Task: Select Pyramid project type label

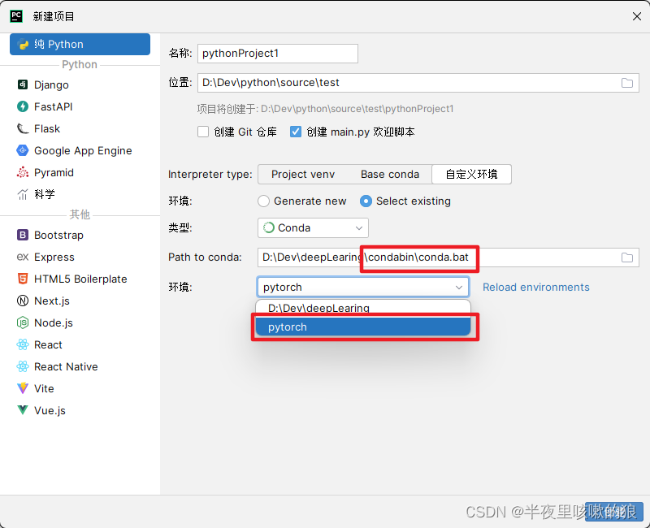Action: coord(54,172)
